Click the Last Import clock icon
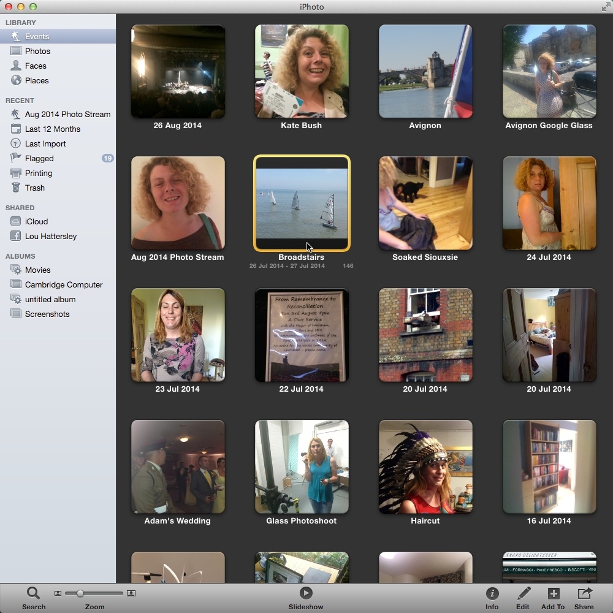 16,143
